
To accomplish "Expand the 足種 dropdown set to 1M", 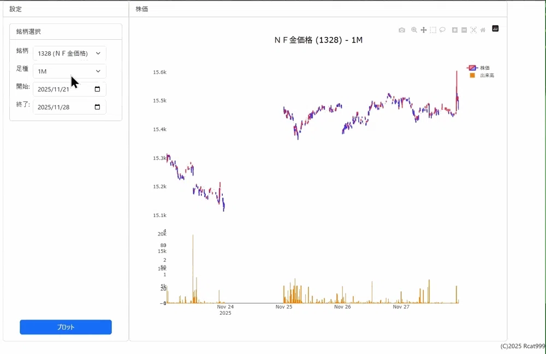I will pyautogui.click(x=70, y=71).
